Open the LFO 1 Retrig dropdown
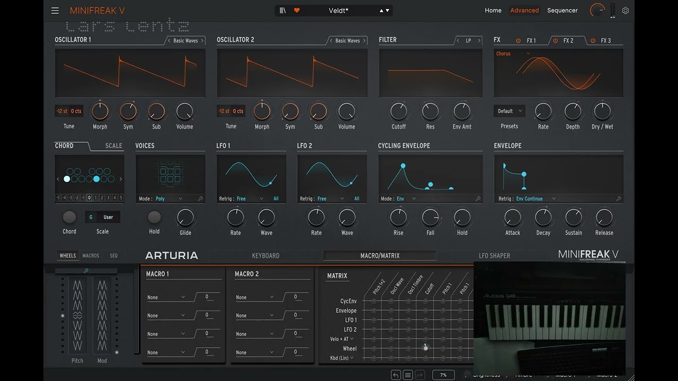Screen dimensions: 678x381 click(x=250, y=199)
